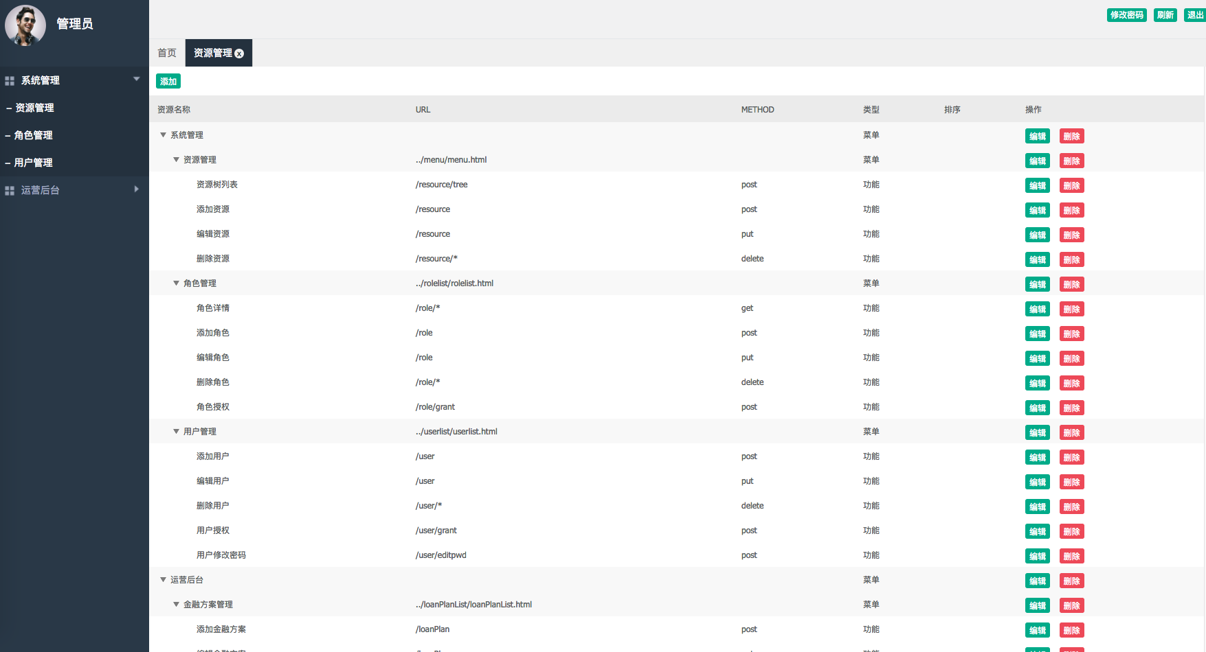Collapse the 资源管理 tree row triangle

point(177,160)
